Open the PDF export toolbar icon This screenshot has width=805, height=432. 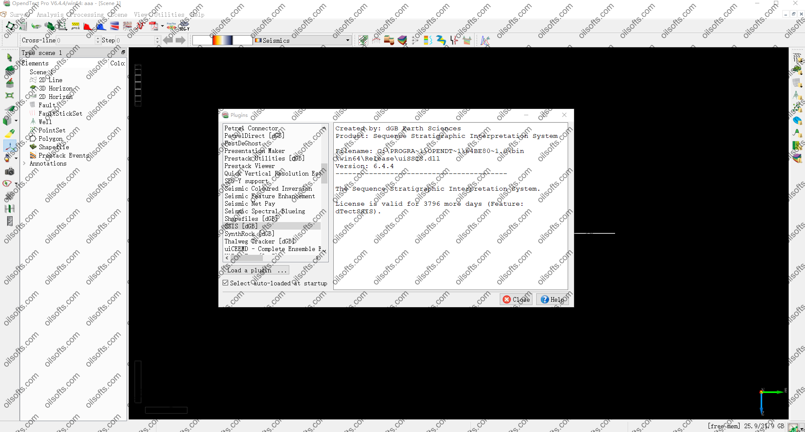(153, 26)
